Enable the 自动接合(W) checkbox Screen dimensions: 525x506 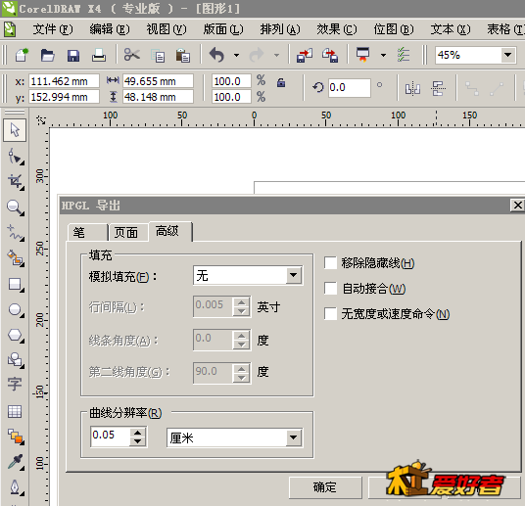[x=330, y=289]
